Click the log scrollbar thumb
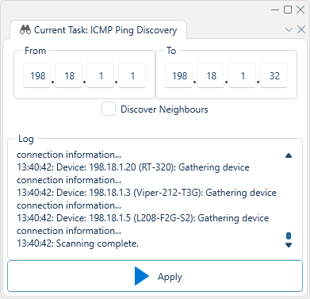The width and height of the screenshot is (310, 299). (289, 236)
